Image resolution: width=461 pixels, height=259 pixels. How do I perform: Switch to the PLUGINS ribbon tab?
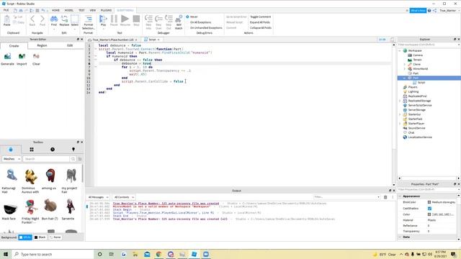coord(106,10)
